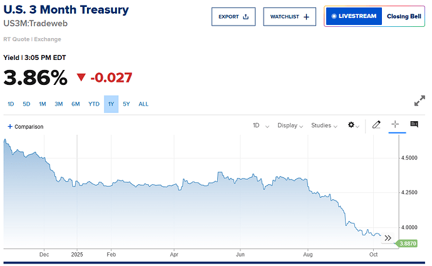Open the Closing Bell livestream link
Image resolution: width=432 pixels, height=266 pixels.
click(x=404, y=16)
